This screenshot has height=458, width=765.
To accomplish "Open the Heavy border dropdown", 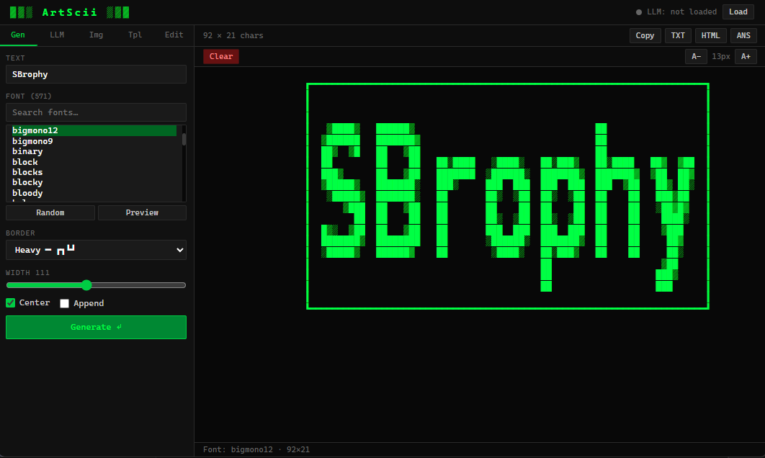I will pyautogui.click(x=96, y=250).
